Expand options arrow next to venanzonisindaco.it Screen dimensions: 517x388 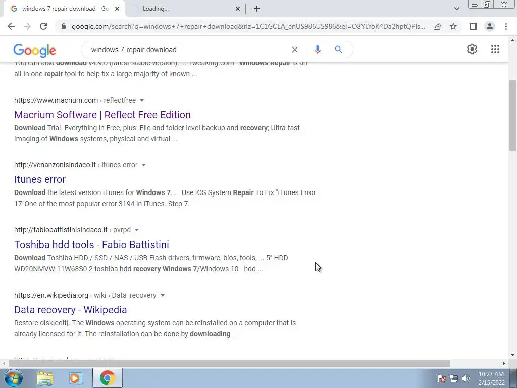pyautogui.click(x=143, y=165)
